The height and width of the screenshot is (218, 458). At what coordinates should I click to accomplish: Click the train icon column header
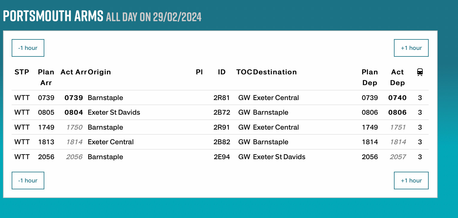click(420, 72)
